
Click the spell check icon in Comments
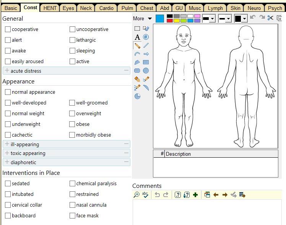[145, 195]
